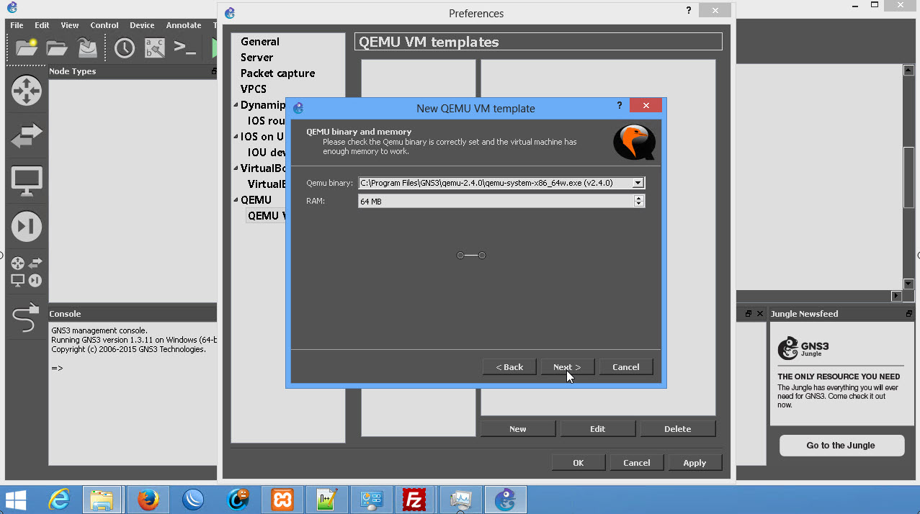Click the New blank project toolbar icon

coord(27,48)
